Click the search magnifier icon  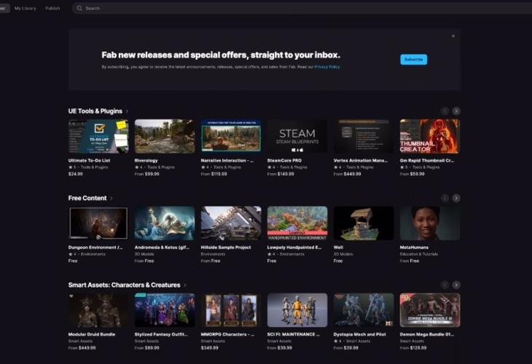pos(79,8)
